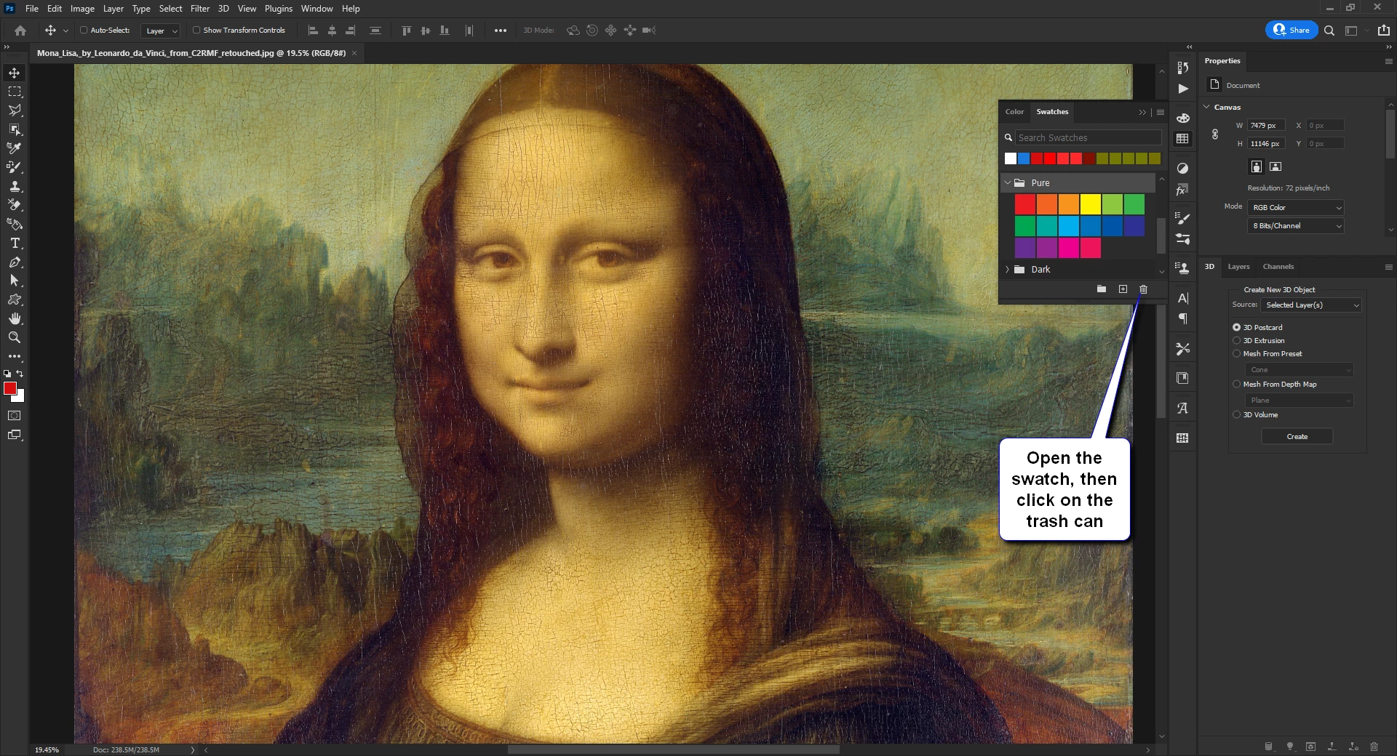This screenshot has height=756, width=1397.
Task: Switch to the Layers tab
Action: click(1238, 267)
